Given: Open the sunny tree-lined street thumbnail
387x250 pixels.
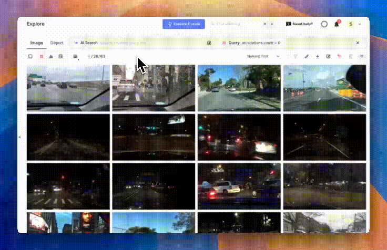Looking at the screenshot, I should click(x=239, y=88).
